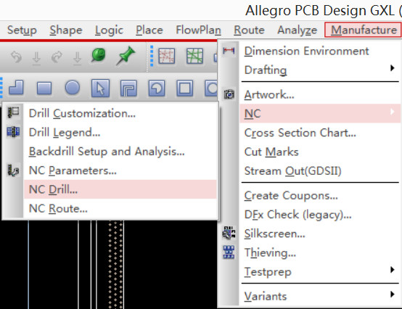Choose Thieving option
Viewport: 402px width, 309px height.
pos(320,252)
